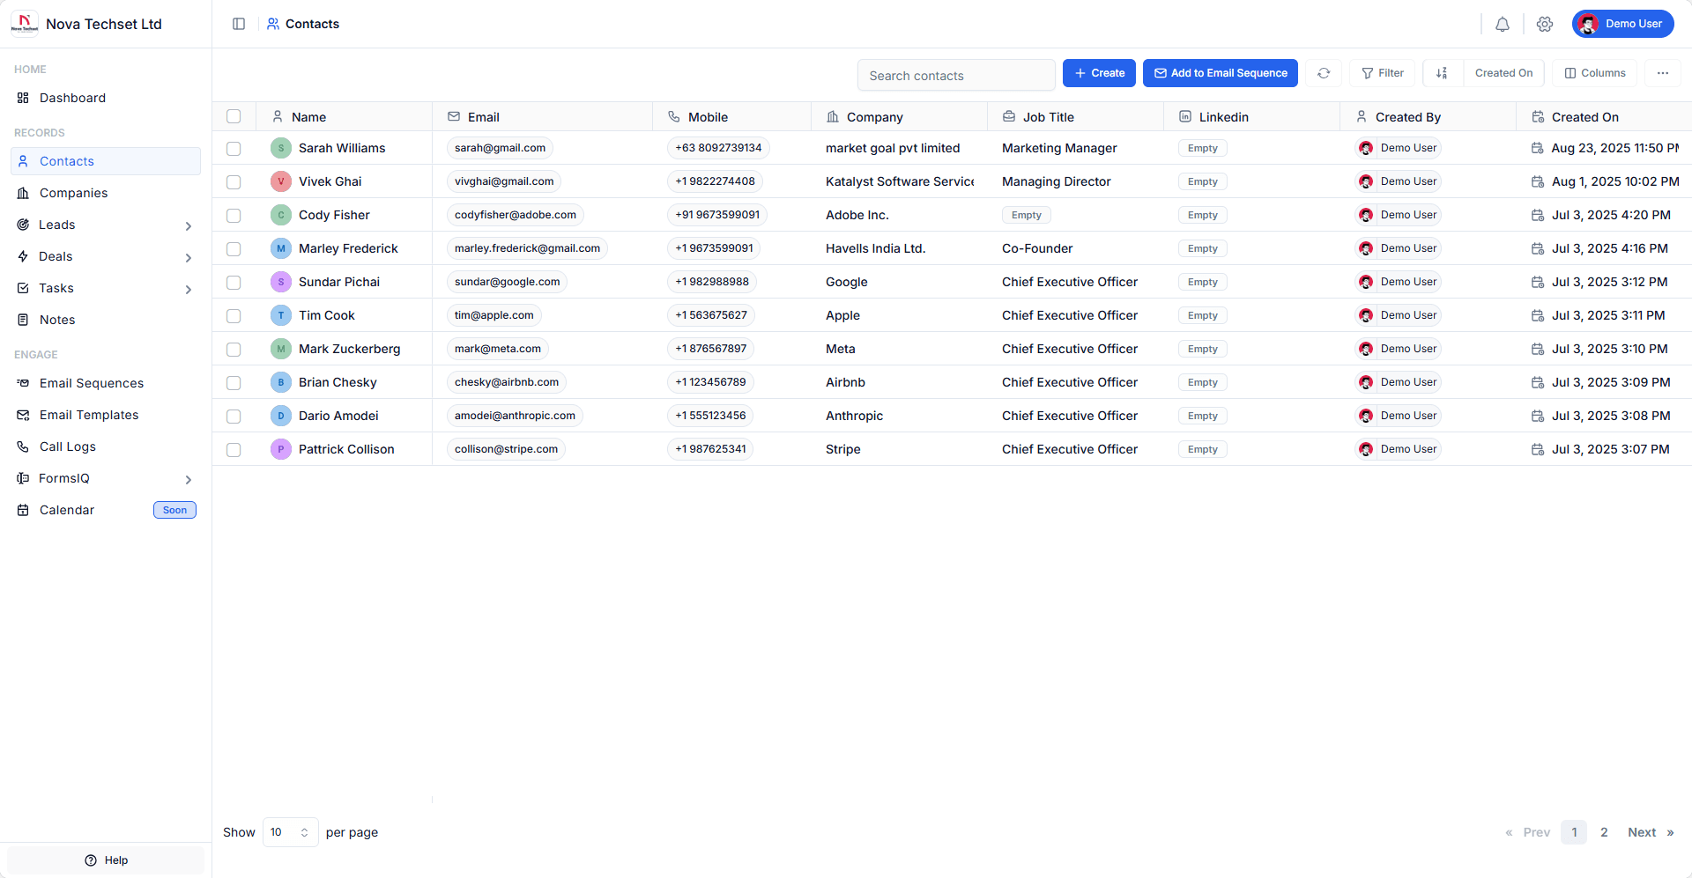Open Email Templates from sidebar
The width and height of the screenshot is (1692, 878).
[x=89, y=415]
